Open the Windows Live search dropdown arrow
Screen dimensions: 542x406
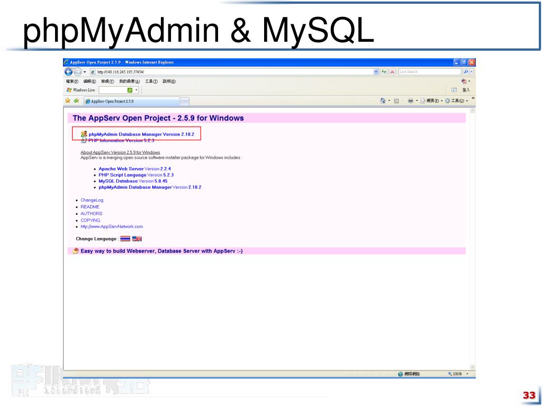click(136, 90)
